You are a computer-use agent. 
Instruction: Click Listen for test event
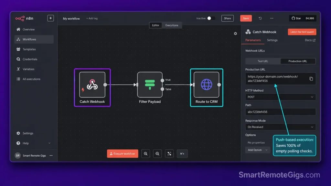point(302,32)
